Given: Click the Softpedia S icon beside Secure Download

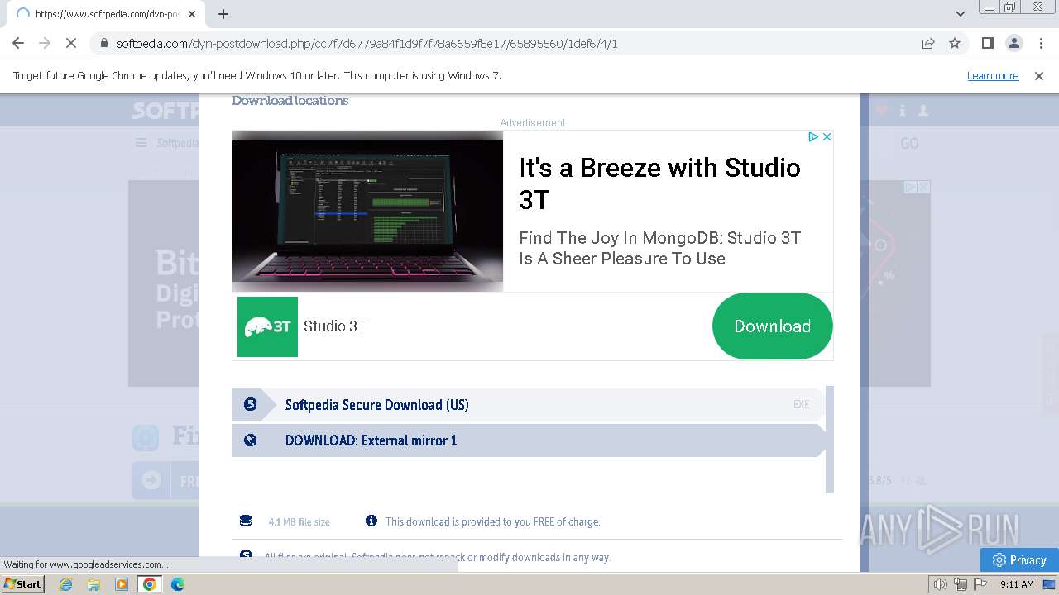Looking at the screenshot, I should point(250,405).
